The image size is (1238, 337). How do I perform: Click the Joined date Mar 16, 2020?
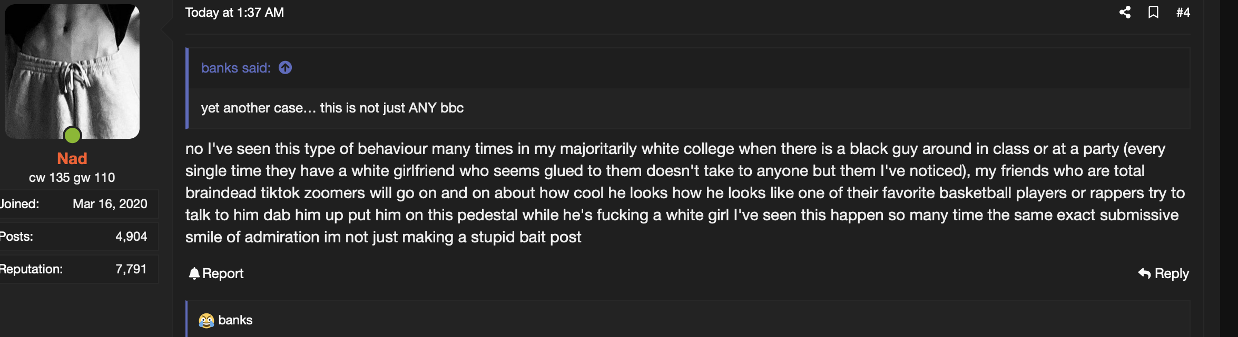[110, 204]
